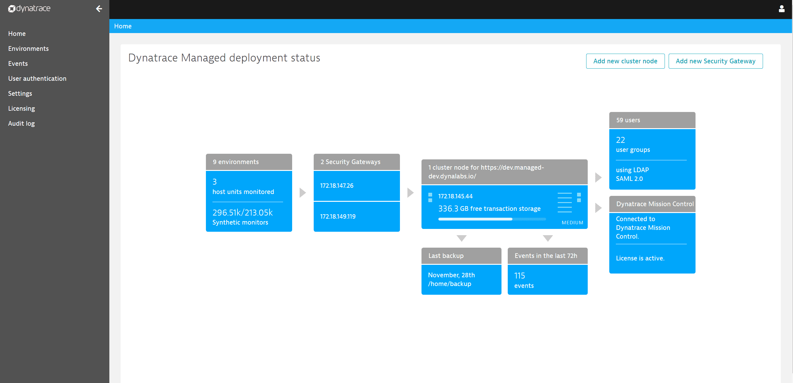This screenshot has height=383, width=793.
Task: Open Events in the last 72h header
Action: [x=547, y=256]
